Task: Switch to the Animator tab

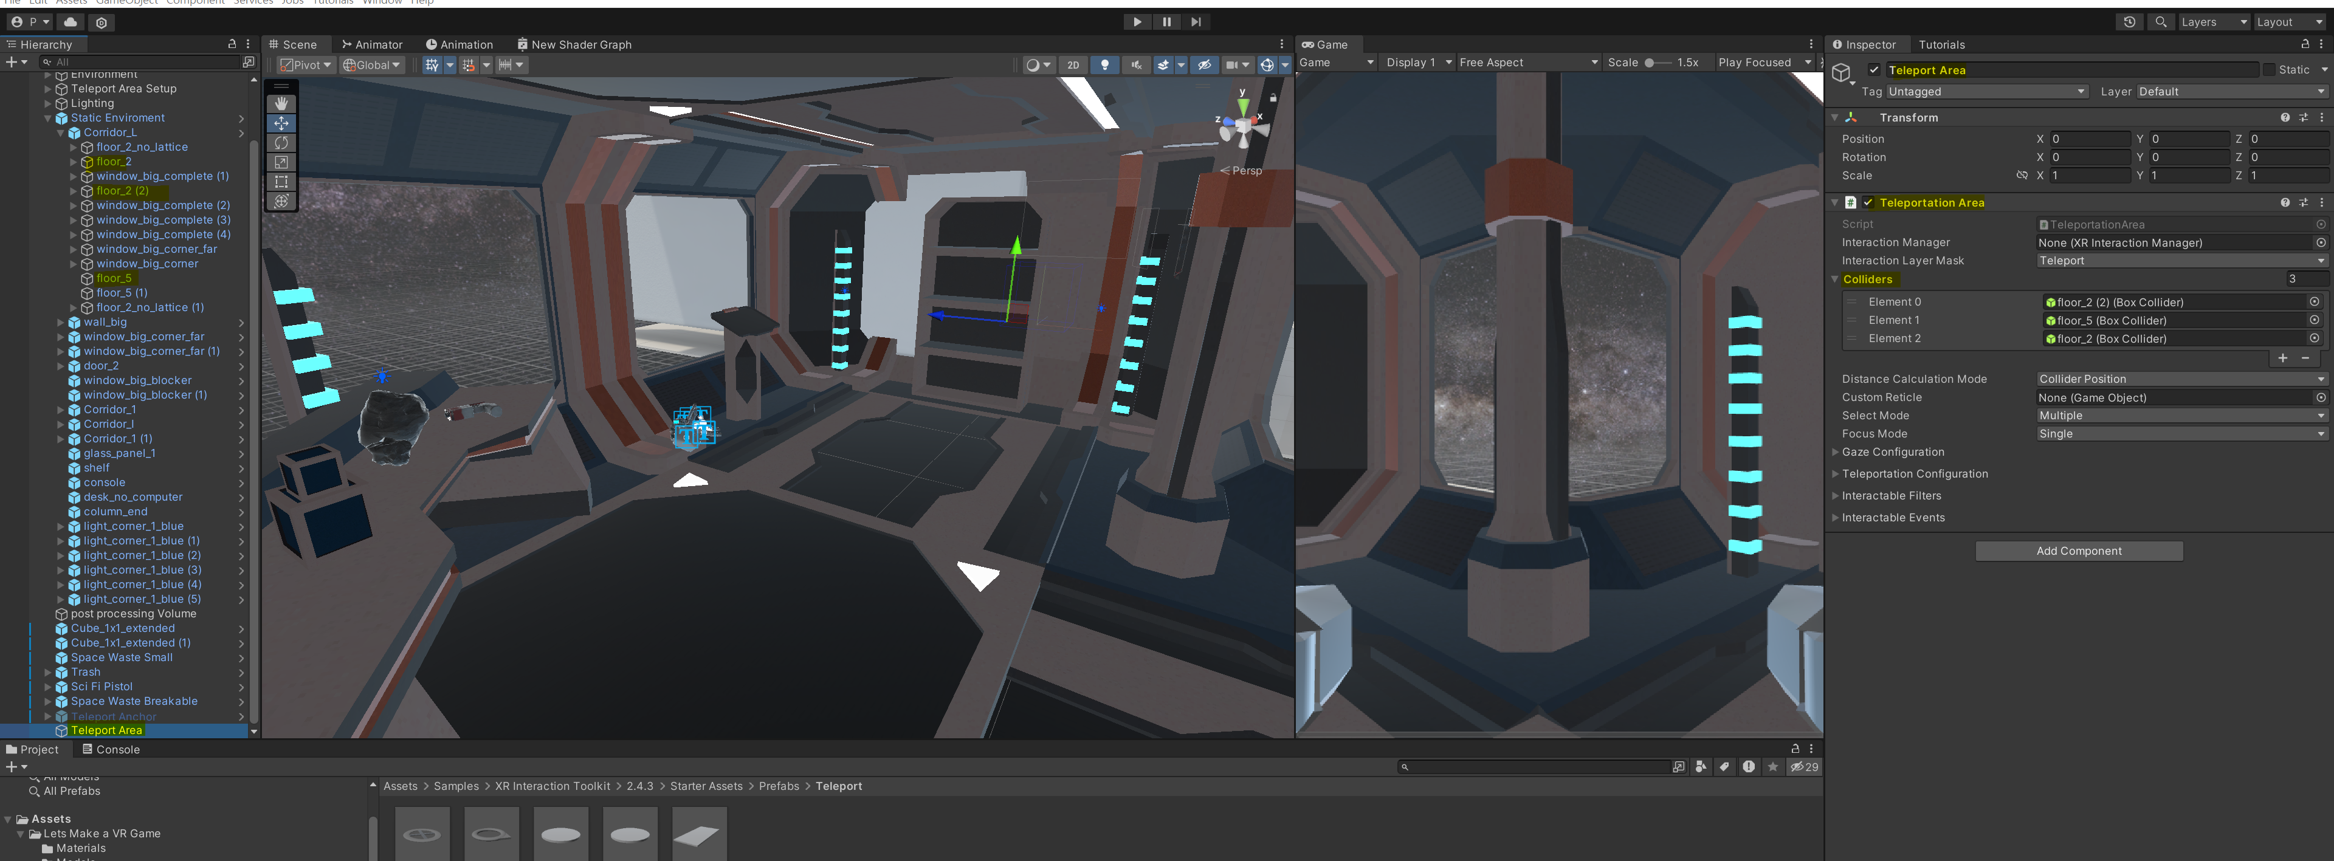Action: coord(371,44)
